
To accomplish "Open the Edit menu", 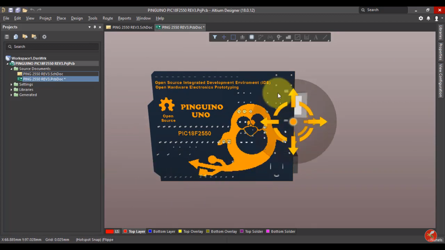I will pos(18,18).
